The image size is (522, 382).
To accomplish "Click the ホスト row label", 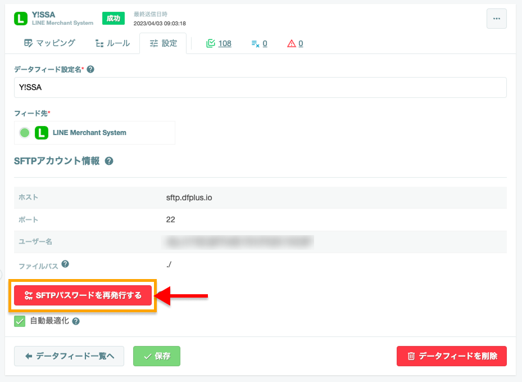I will tap(28, 197).
